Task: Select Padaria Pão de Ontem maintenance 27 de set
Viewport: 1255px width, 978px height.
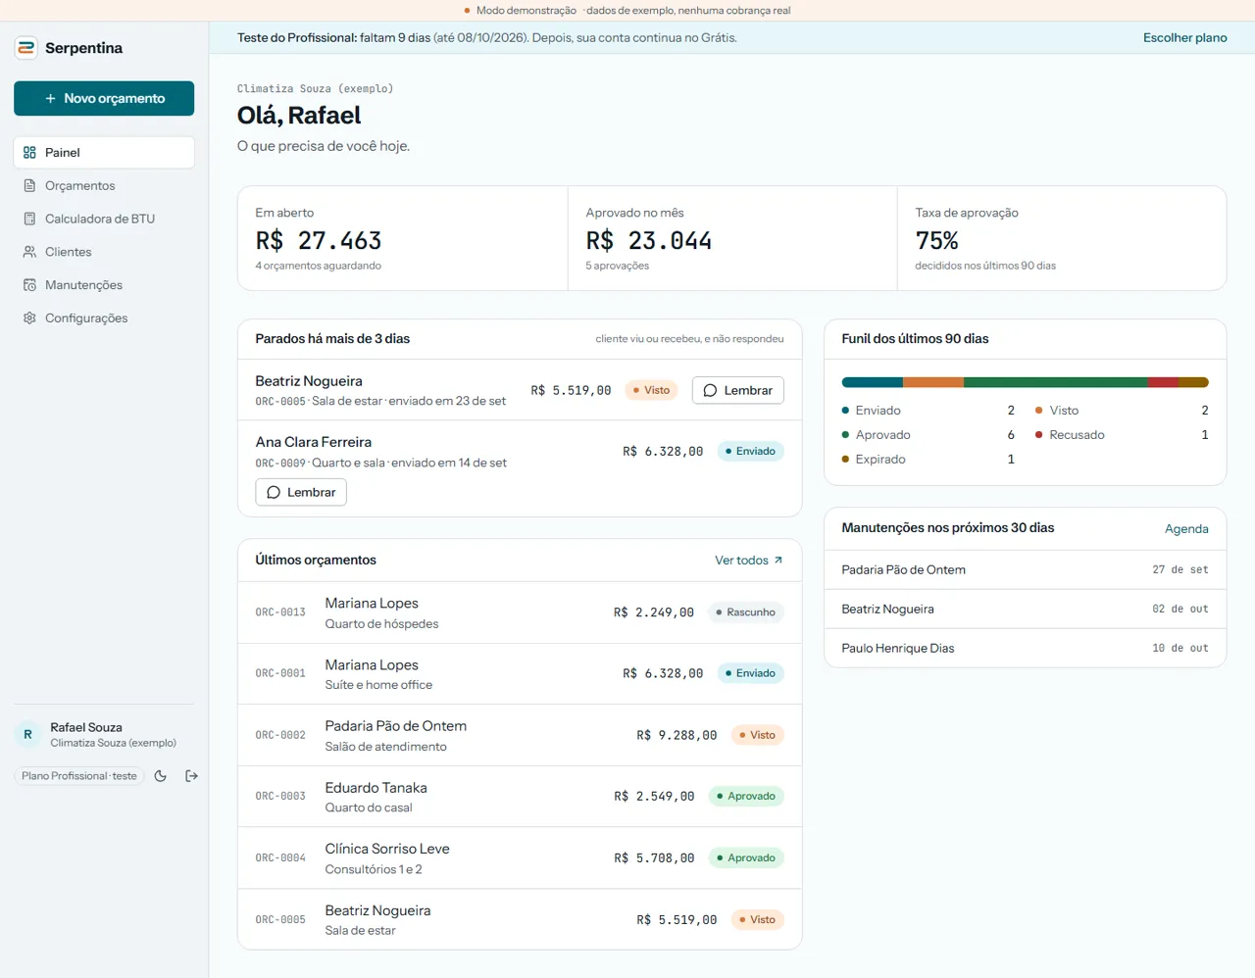Action: [x=1026, y=569]
